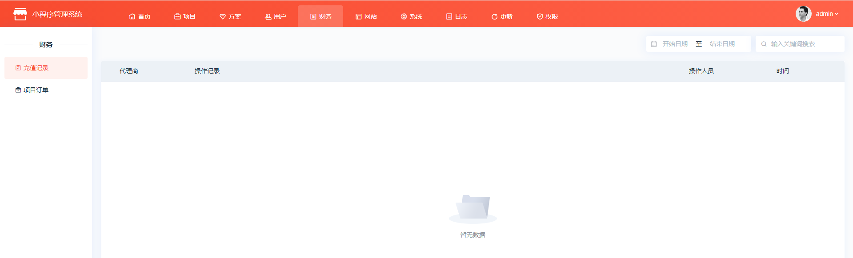Click the home icon beside 首页

pos(132,16)
